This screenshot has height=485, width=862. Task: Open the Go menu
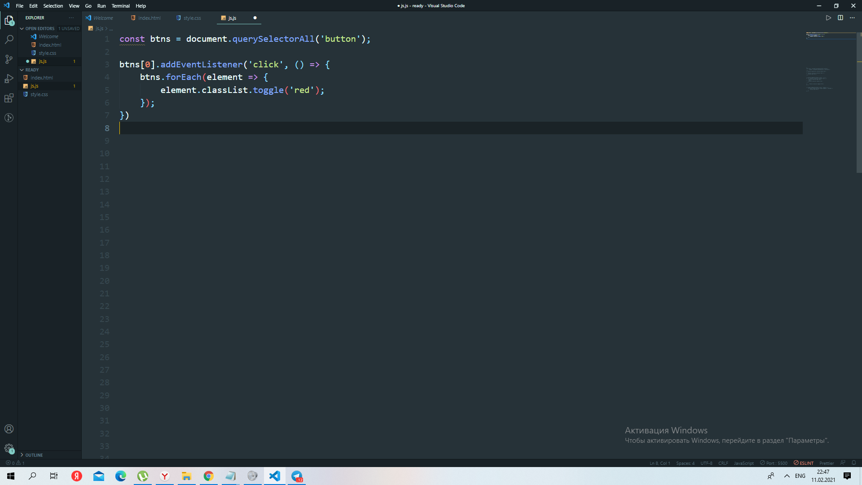[88, 6]
